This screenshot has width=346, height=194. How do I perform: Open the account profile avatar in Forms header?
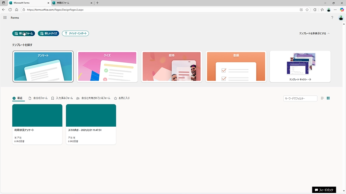(341, 18)
